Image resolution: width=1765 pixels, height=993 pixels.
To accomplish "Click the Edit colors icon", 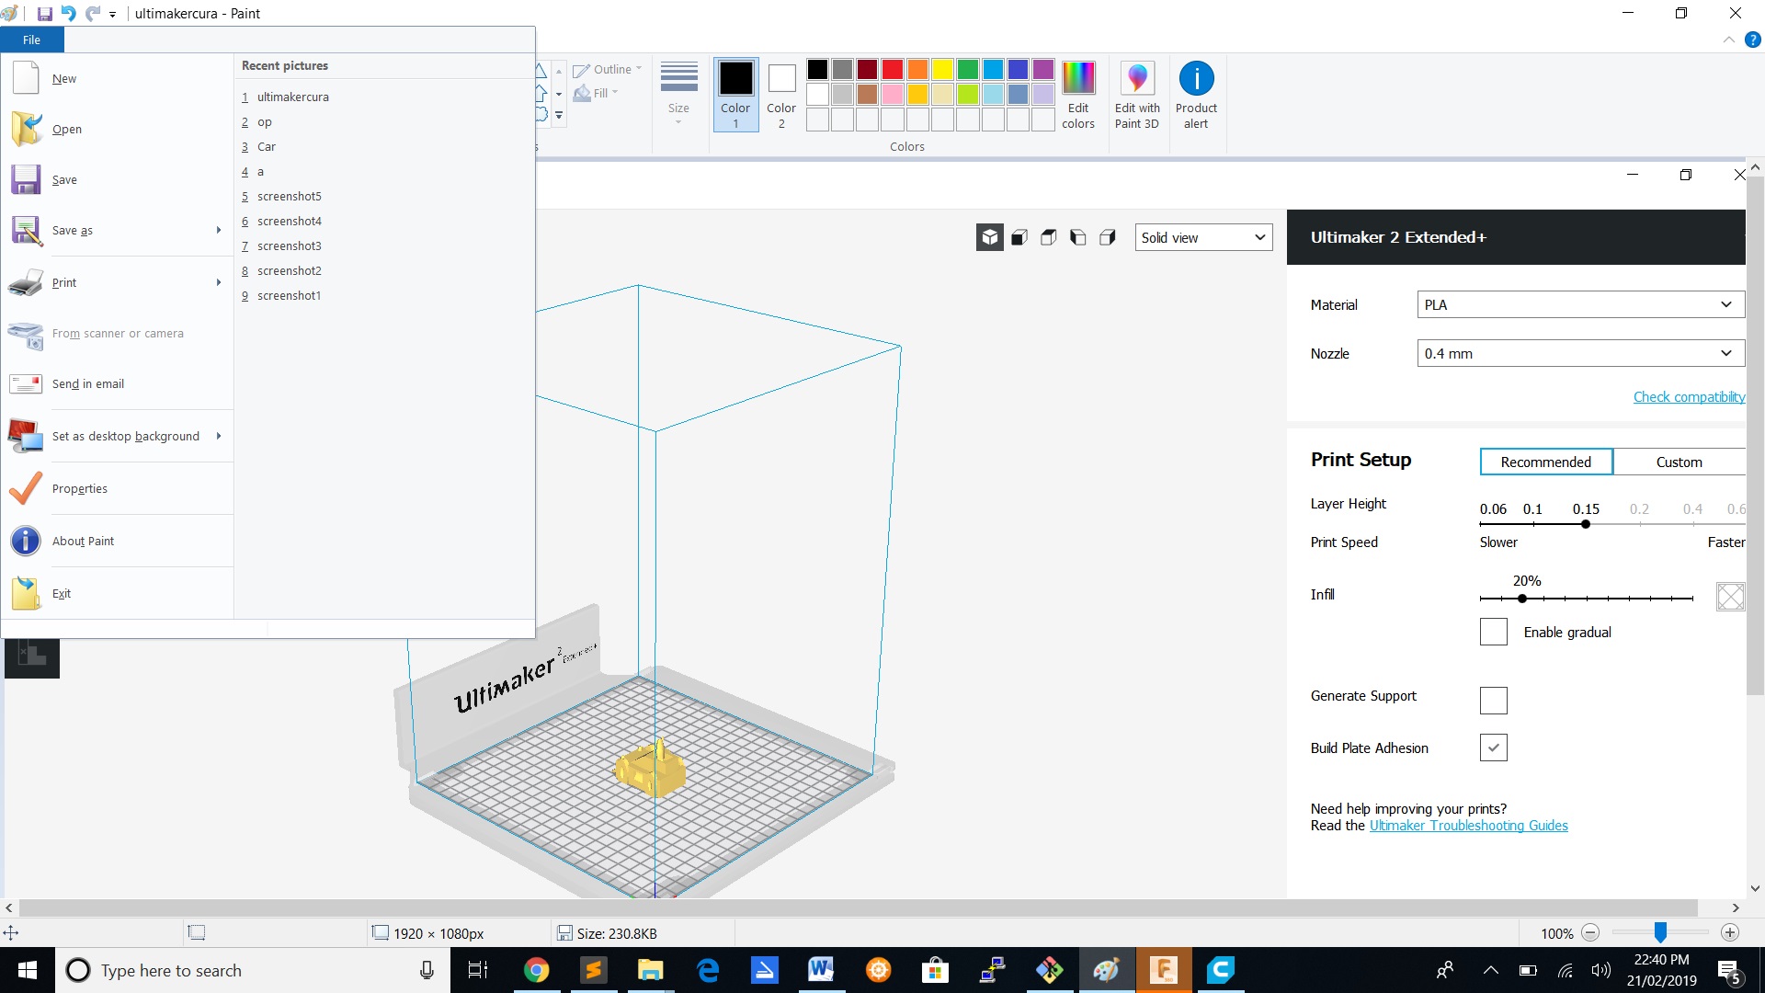I will (1077, 79).
